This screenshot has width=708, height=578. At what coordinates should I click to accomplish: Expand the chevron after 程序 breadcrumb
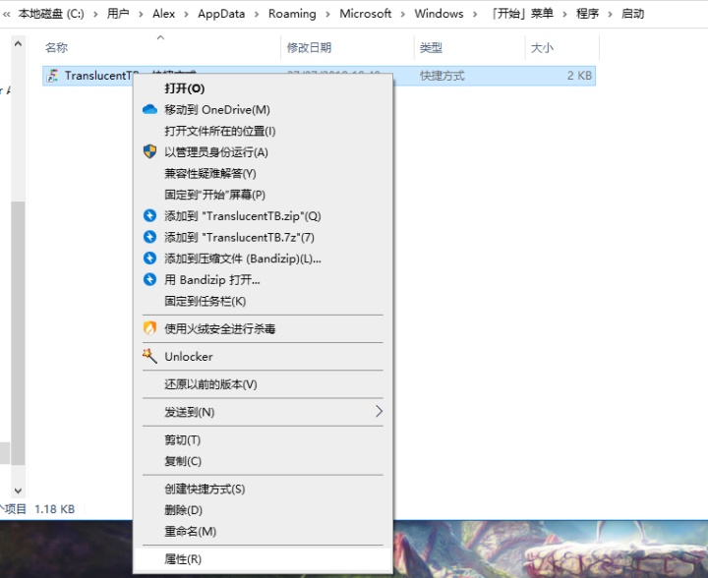pyautogui.click(x=610, y=15)
